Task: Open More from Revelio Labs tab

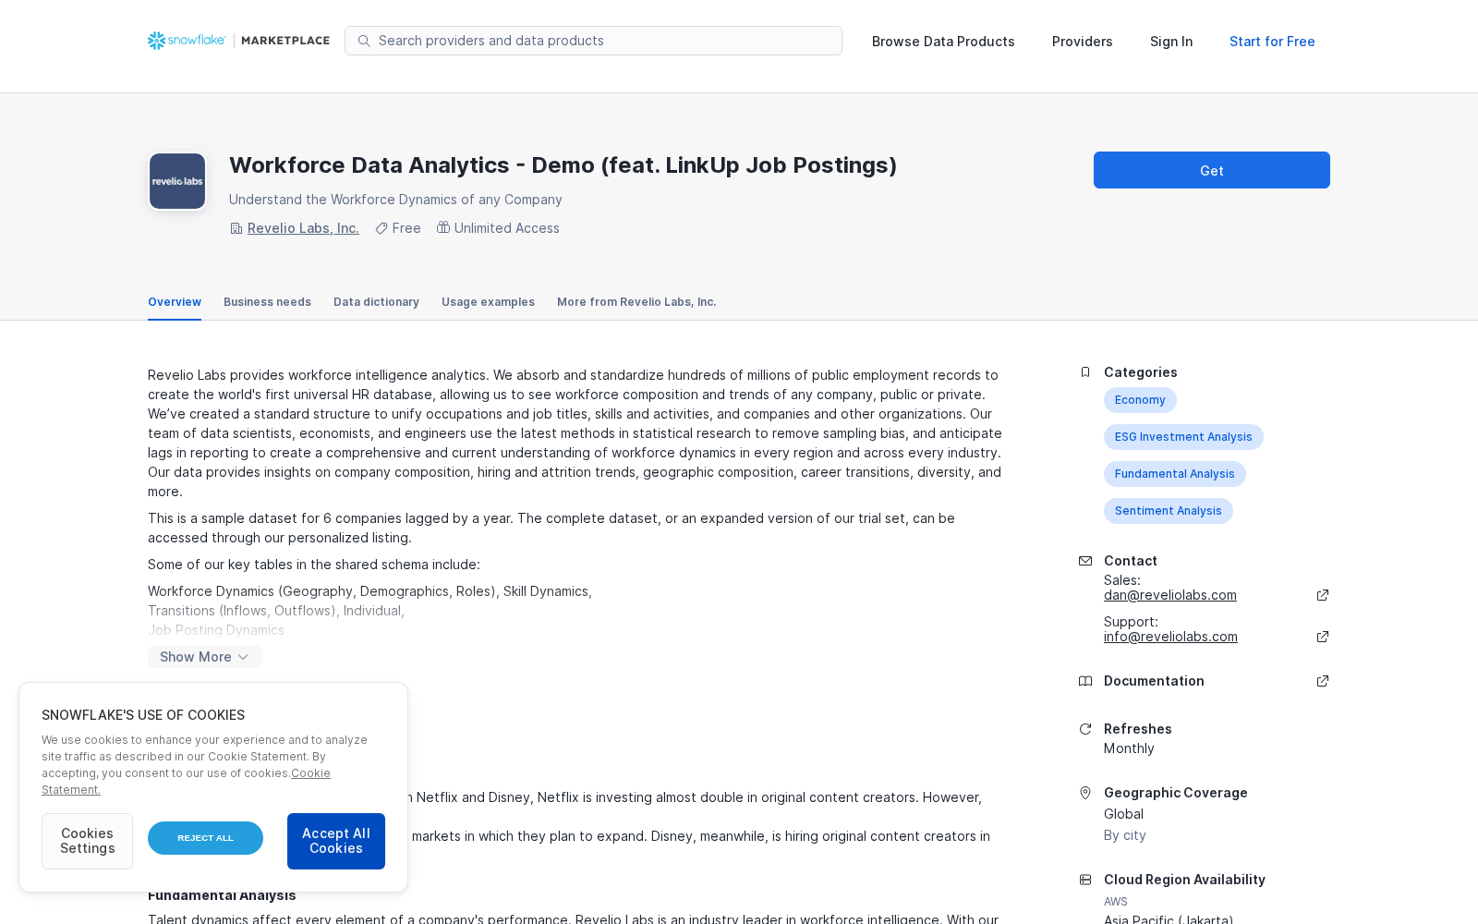Action: click(x=636, y=302)
